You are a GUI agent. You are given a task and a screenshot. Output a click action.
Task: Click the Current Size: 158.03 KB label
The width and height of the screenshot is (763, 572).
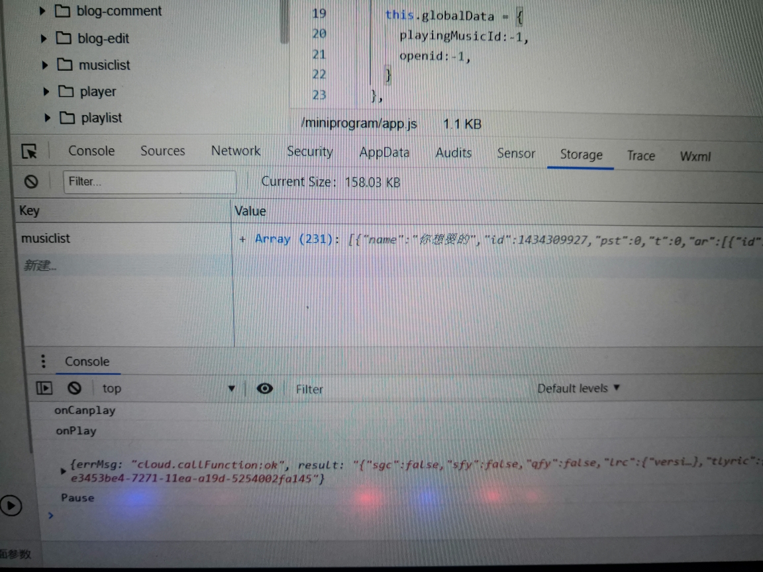[x=331, y=183]
